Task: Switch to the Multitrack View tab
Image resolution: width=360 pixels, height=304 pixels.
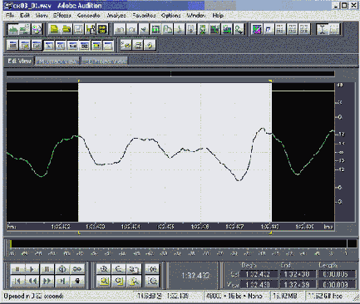Action: click(57, 61)
